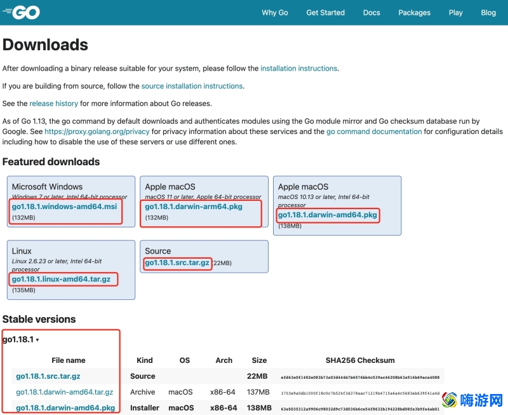Click the "22MB" size cell in the table

coord(257,376)
